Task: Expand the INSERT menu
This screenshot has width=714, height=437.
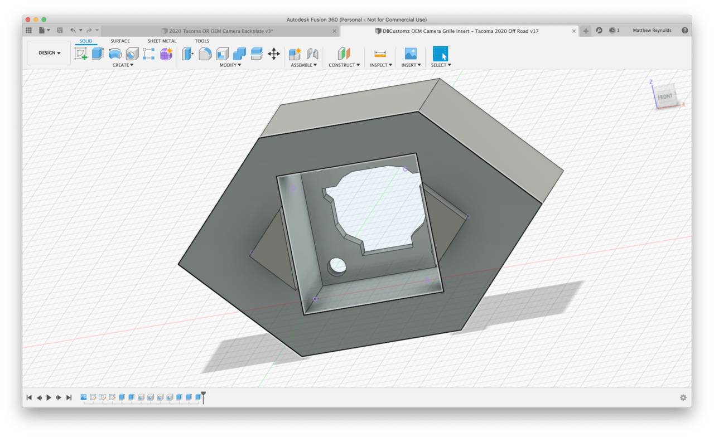Action: 411,65
